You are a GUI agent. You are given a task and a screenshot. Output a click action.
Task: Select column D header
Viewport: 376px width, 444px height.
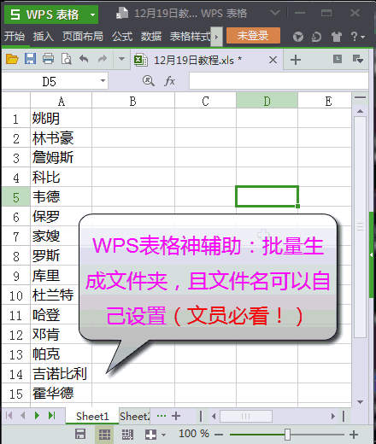click(267, 101)
